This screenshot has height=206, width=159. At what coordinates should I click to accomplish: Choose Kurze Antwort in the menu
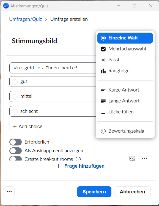(x=125, y=90)
